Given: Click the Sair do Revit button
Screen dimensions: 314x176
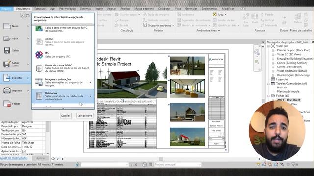Looking at the screenshot, I should tap(85, 116).
